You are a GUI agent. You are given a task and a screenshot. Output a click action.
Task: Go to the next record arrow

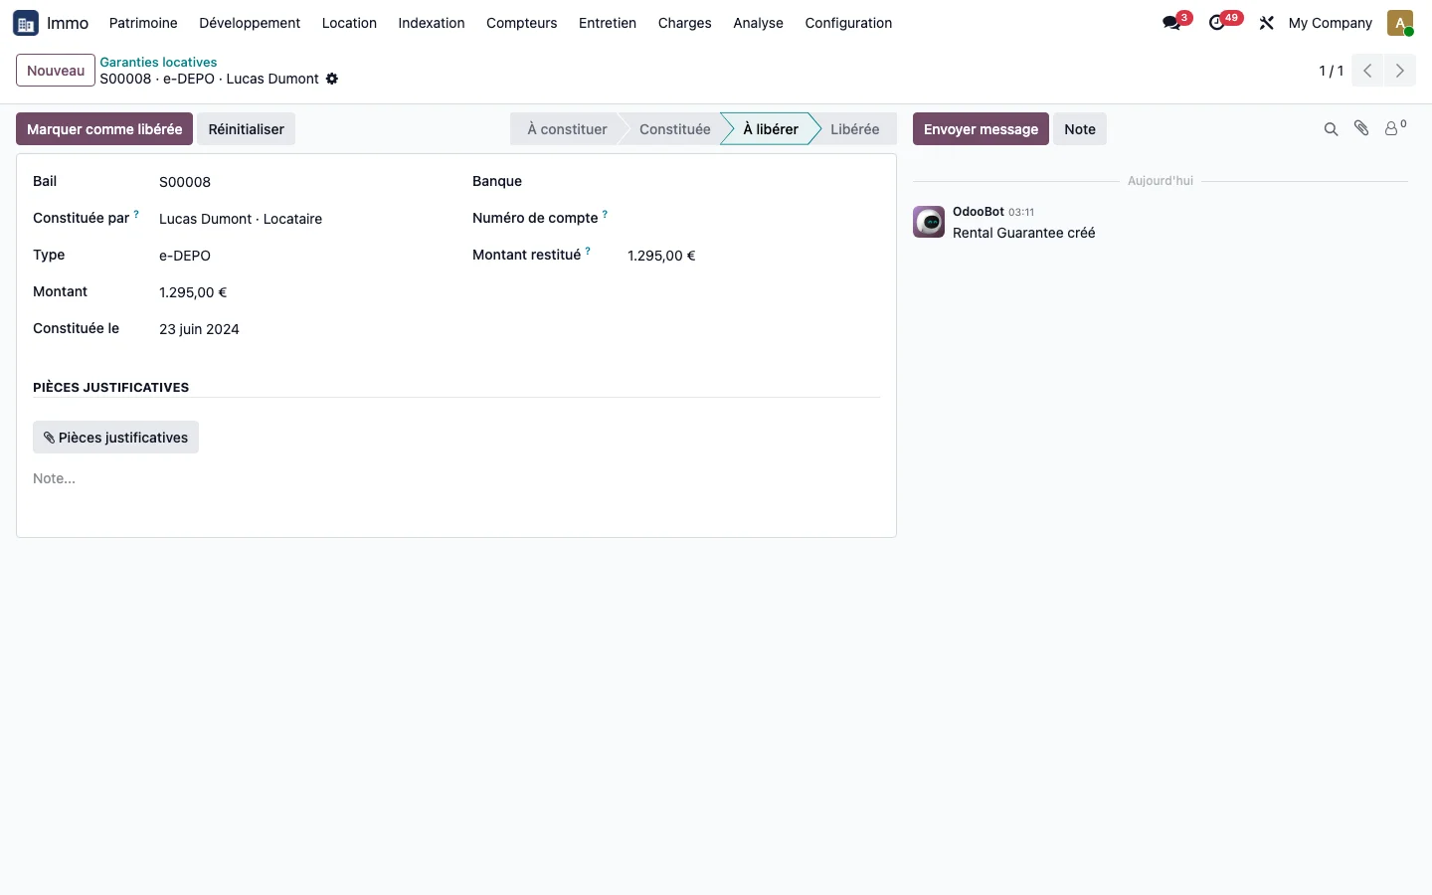coord(1400,71)
